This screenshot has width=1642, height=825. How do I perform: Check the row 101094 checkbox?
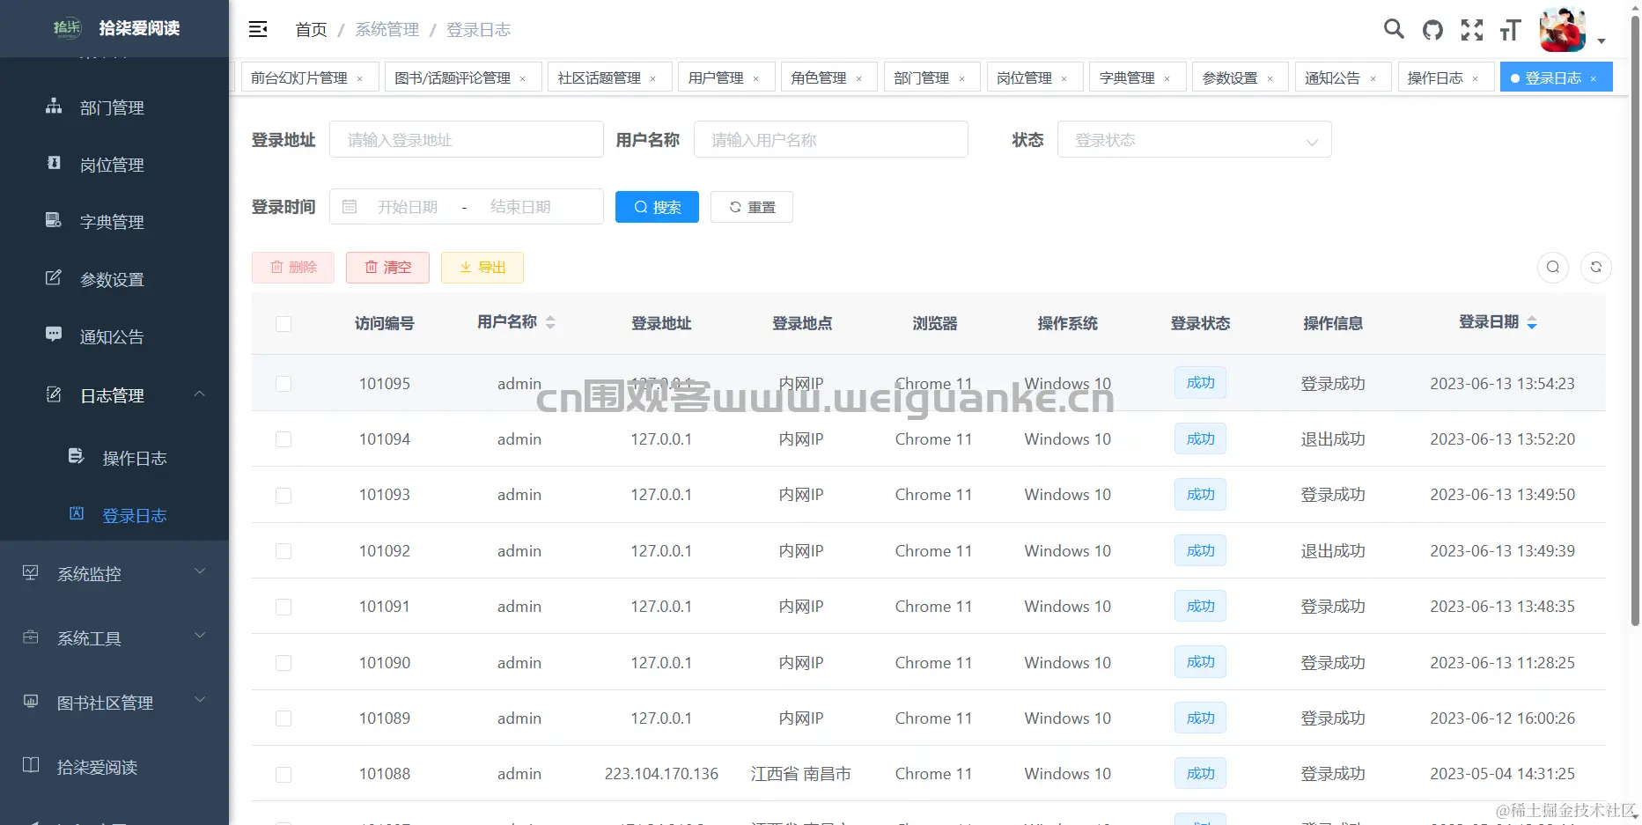click(283, 439)
